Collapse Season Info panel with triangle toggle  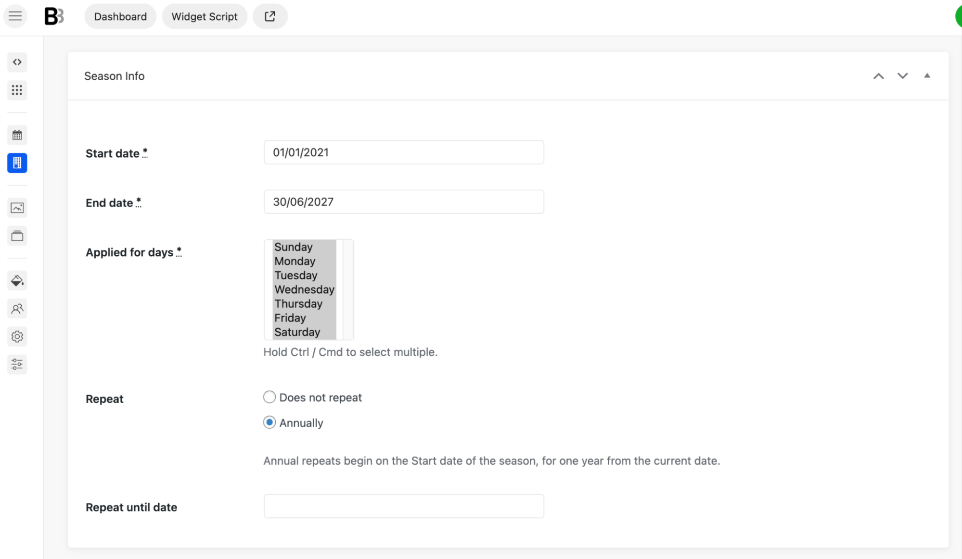pyautogui.click(x=927, y=75)
